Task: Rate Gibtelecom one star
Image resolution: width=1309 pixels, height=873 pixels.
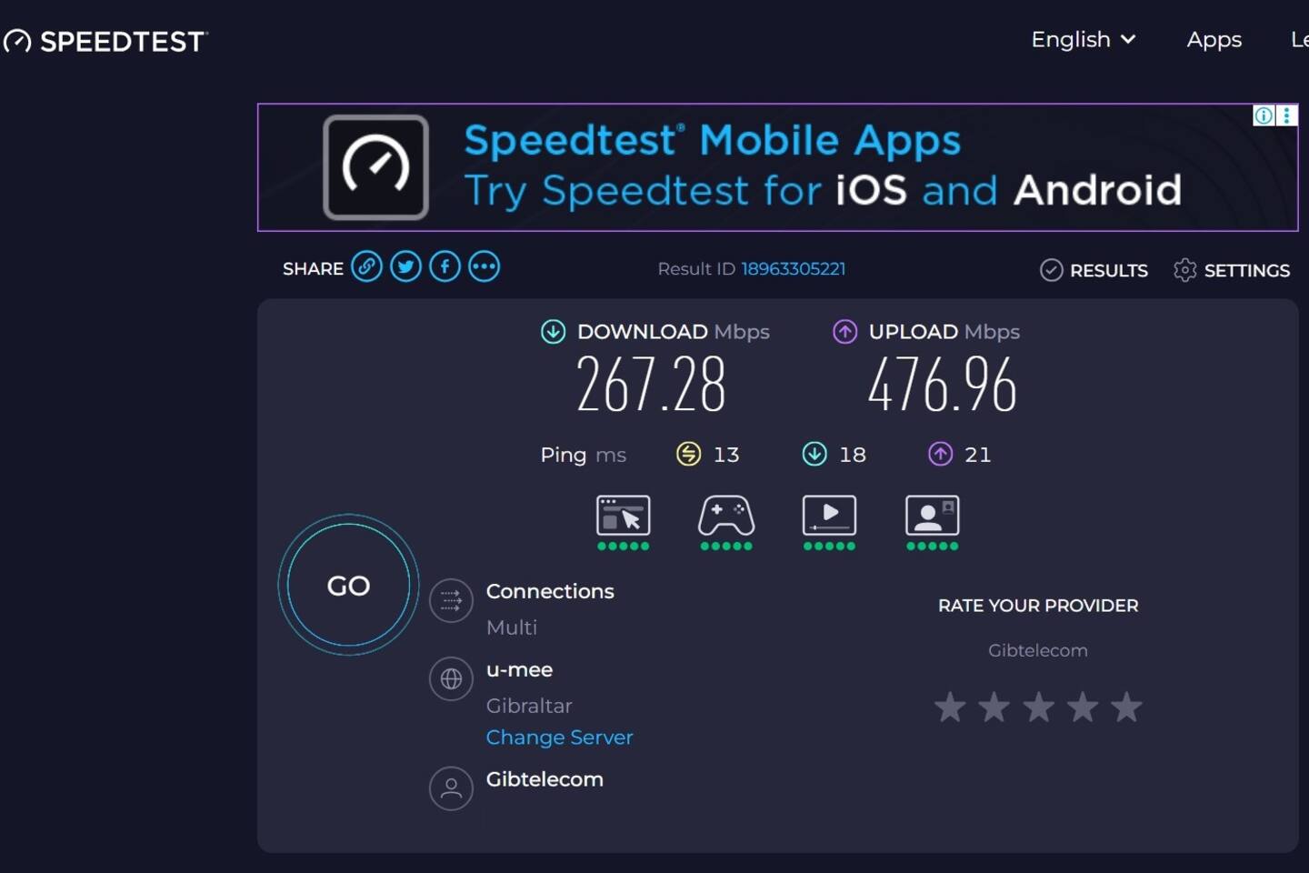Action: coord(950,707)
